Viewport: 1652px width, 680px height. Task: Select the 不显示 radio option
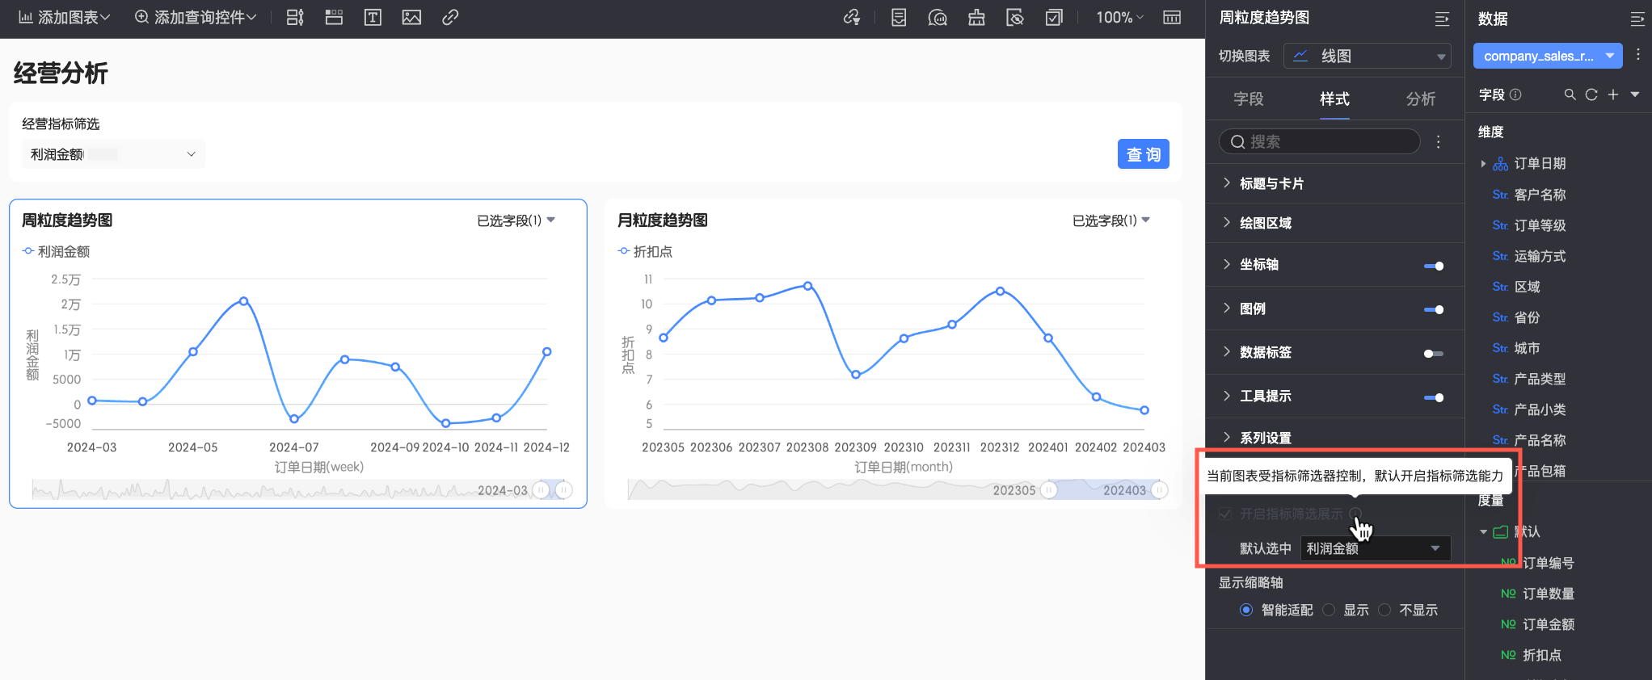tap(1385, 610)
